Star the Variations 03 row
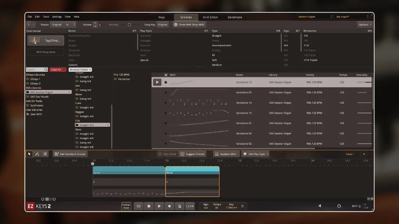399x224 pixels. click(166, 133)
